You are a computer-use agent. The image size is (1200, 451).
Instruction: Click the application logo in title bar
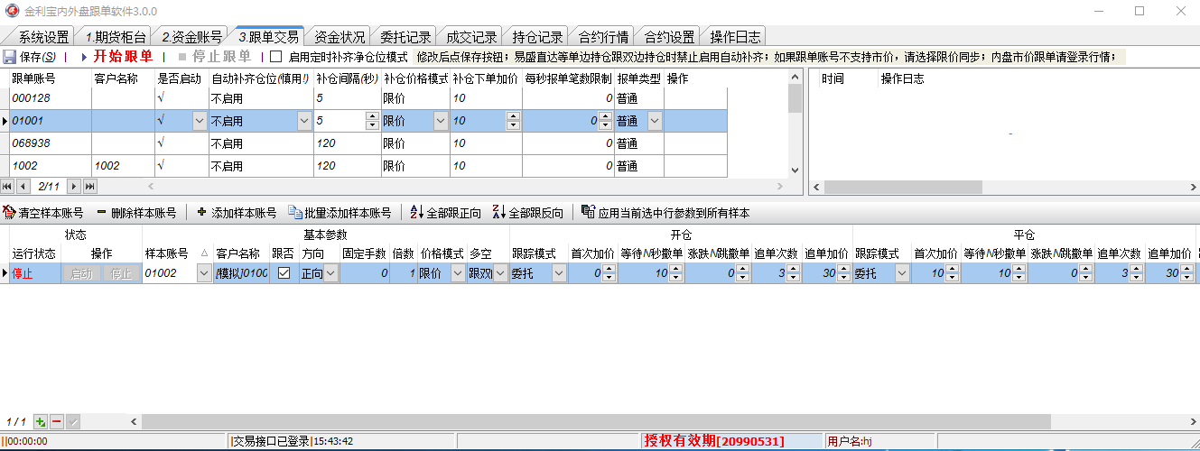11,11
